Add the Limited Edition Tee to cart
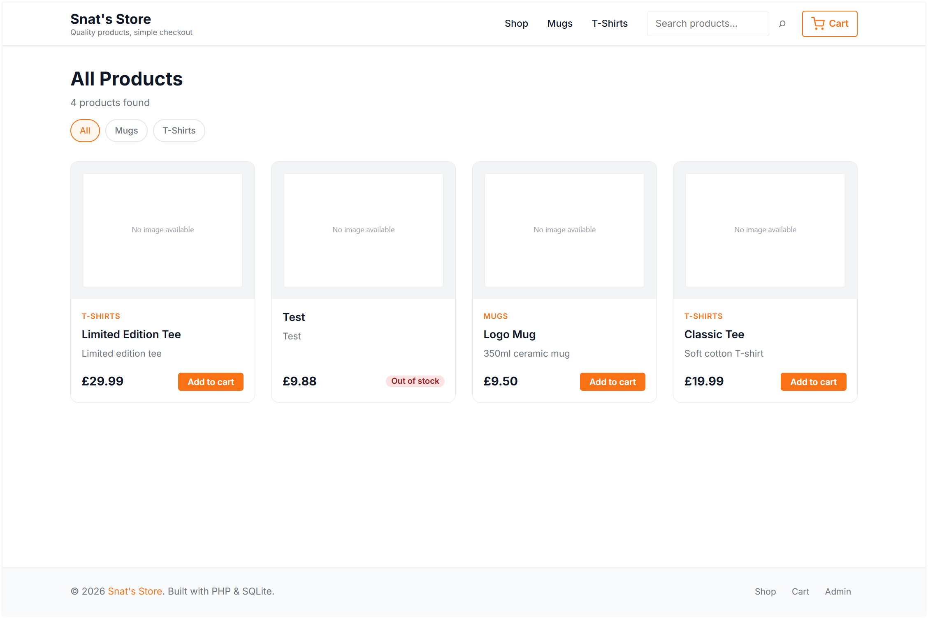Viewport: 928px width, 618px height. (x=210, y=381)
